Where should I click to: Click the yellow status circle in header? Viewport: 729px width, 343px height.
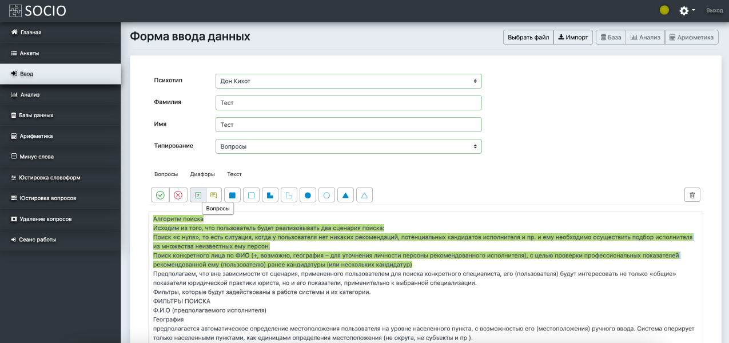[x=664, y=10]
